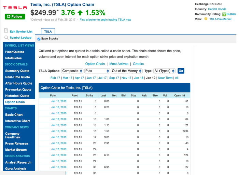Screen dimensions: 239x175
Task: Select the Nov 17 expiration
Action: pyautogui.click(x=126, y=78)
